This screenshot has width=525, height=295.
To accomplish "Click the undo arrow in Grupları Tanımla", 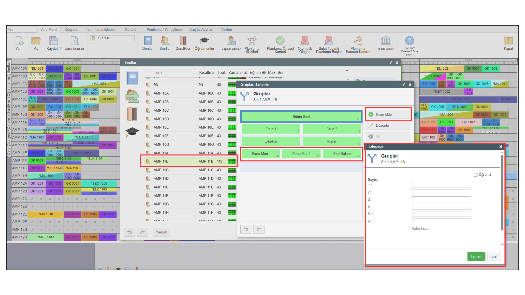I will click(x=246, y=229).
